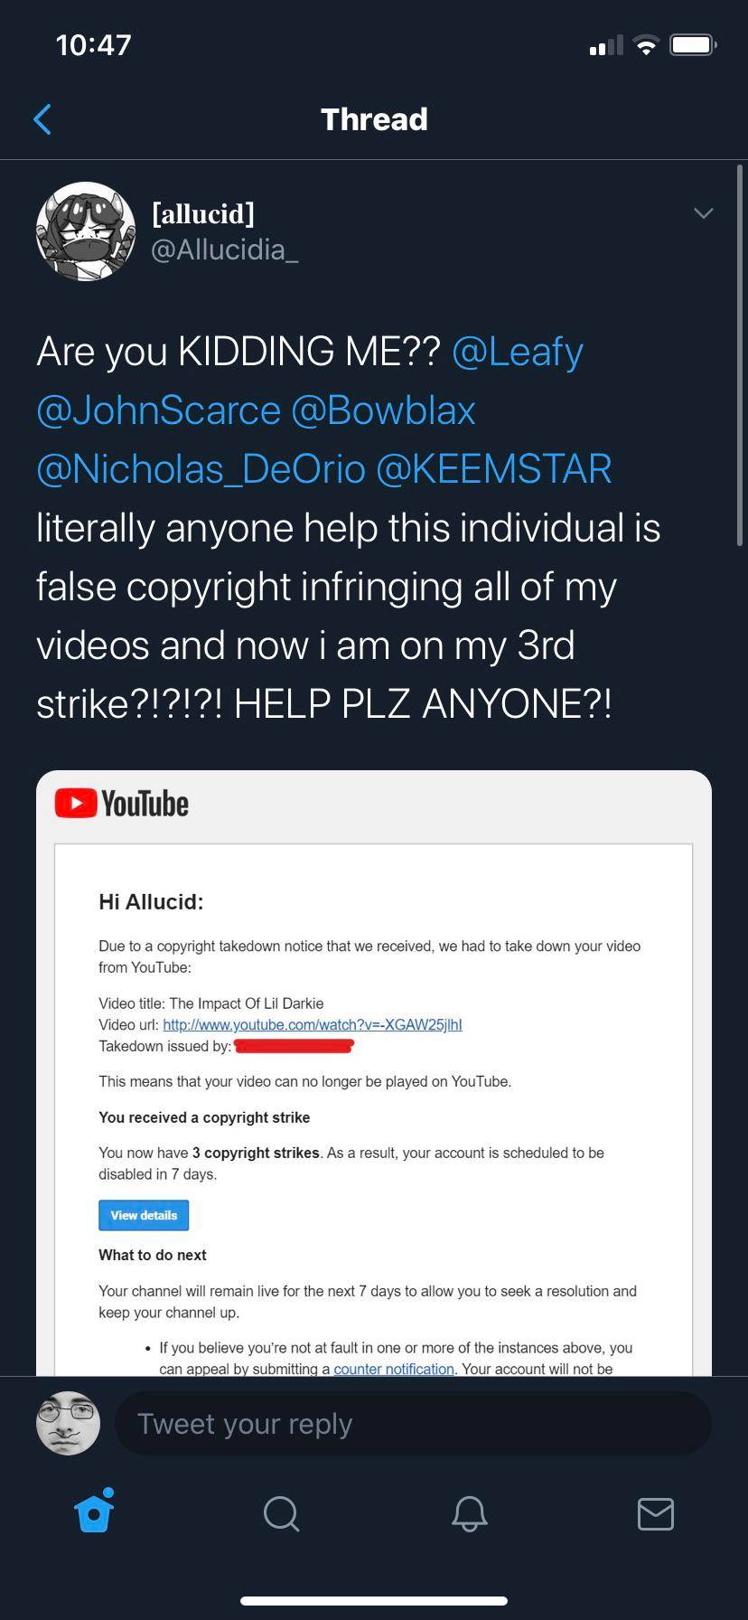This screenshot has width=748, height=1620.
Task: Switch to the Notifications bell tab
Action: [x=468, y=1514]
